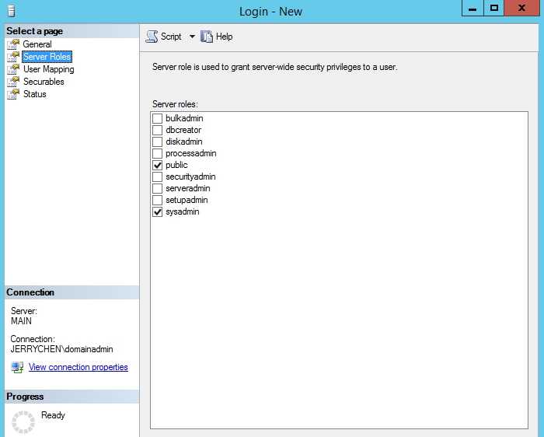This screenshot has width=544, height=437.
Task: Click the Script button label
Action: (171, 37)
